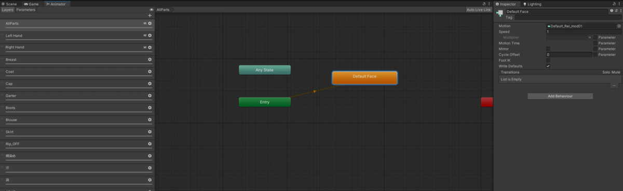
Task: Click the mask indicator M on AllParts layer
Action: (x=145, y=23)
